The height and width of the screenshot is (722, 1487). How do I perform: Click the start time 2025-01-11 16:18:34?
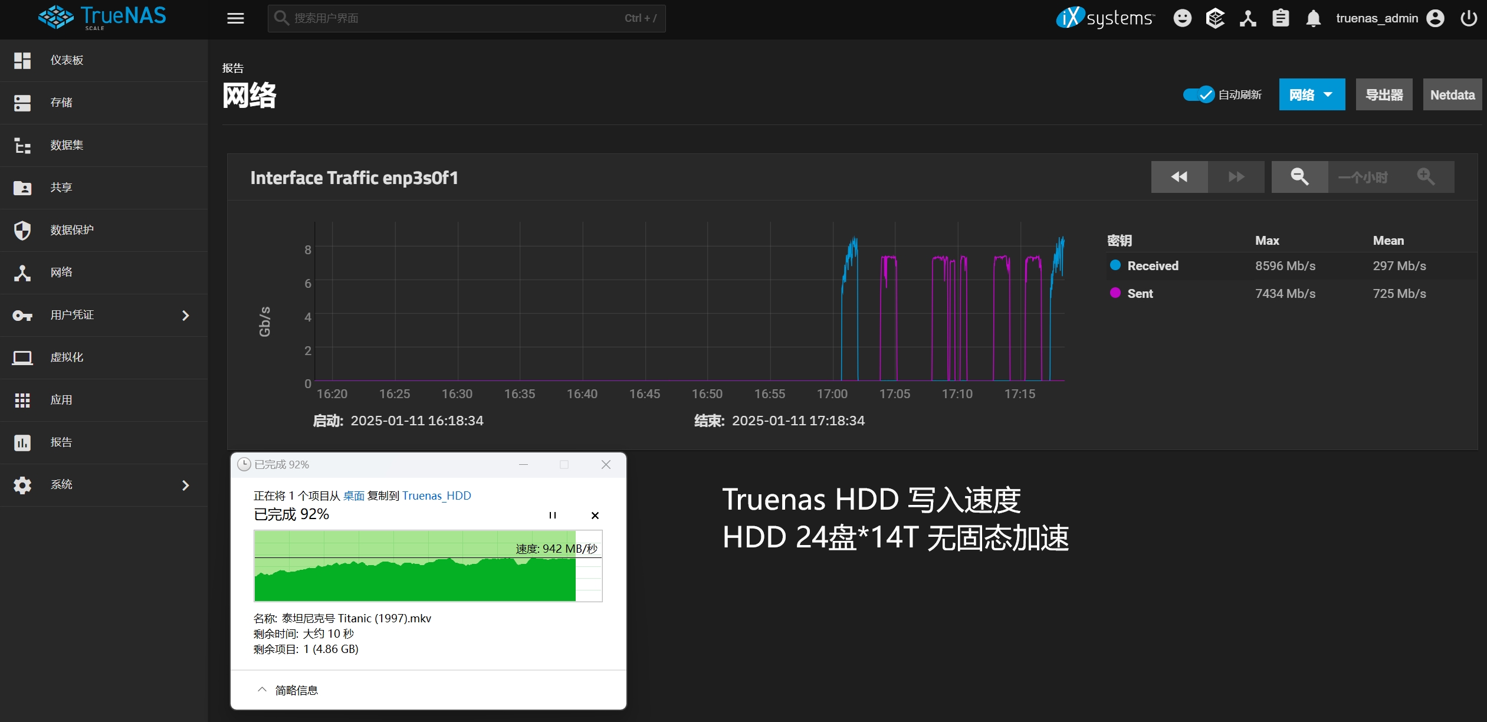[x=417, y=421]
